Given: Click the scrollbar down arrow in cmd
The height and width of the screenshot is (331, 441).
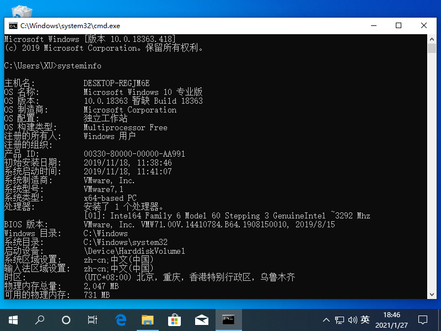Looking at the screenshot, I should tap(432, 295).
